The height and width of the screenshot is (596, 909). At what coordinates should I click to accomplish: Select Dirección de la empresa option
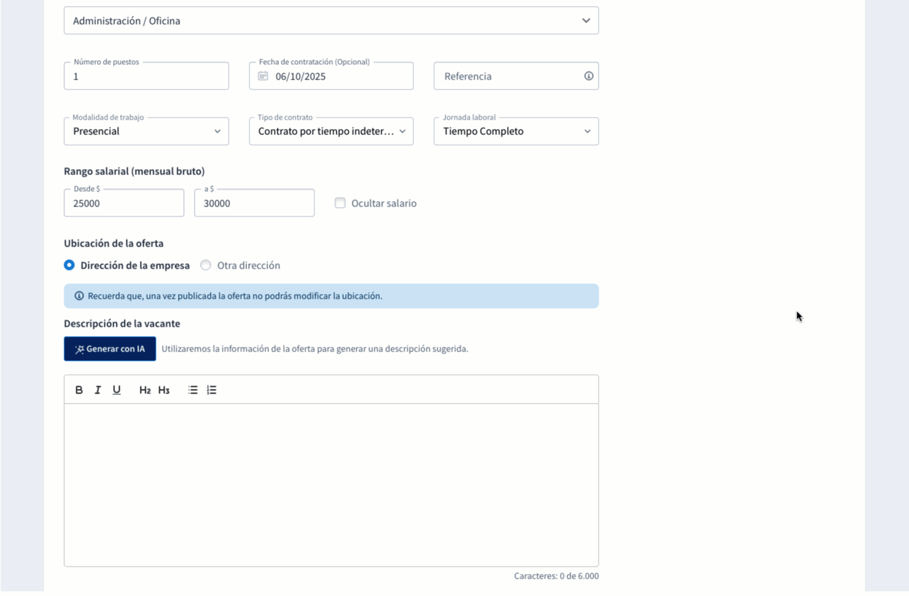click(x=70, y=265)
